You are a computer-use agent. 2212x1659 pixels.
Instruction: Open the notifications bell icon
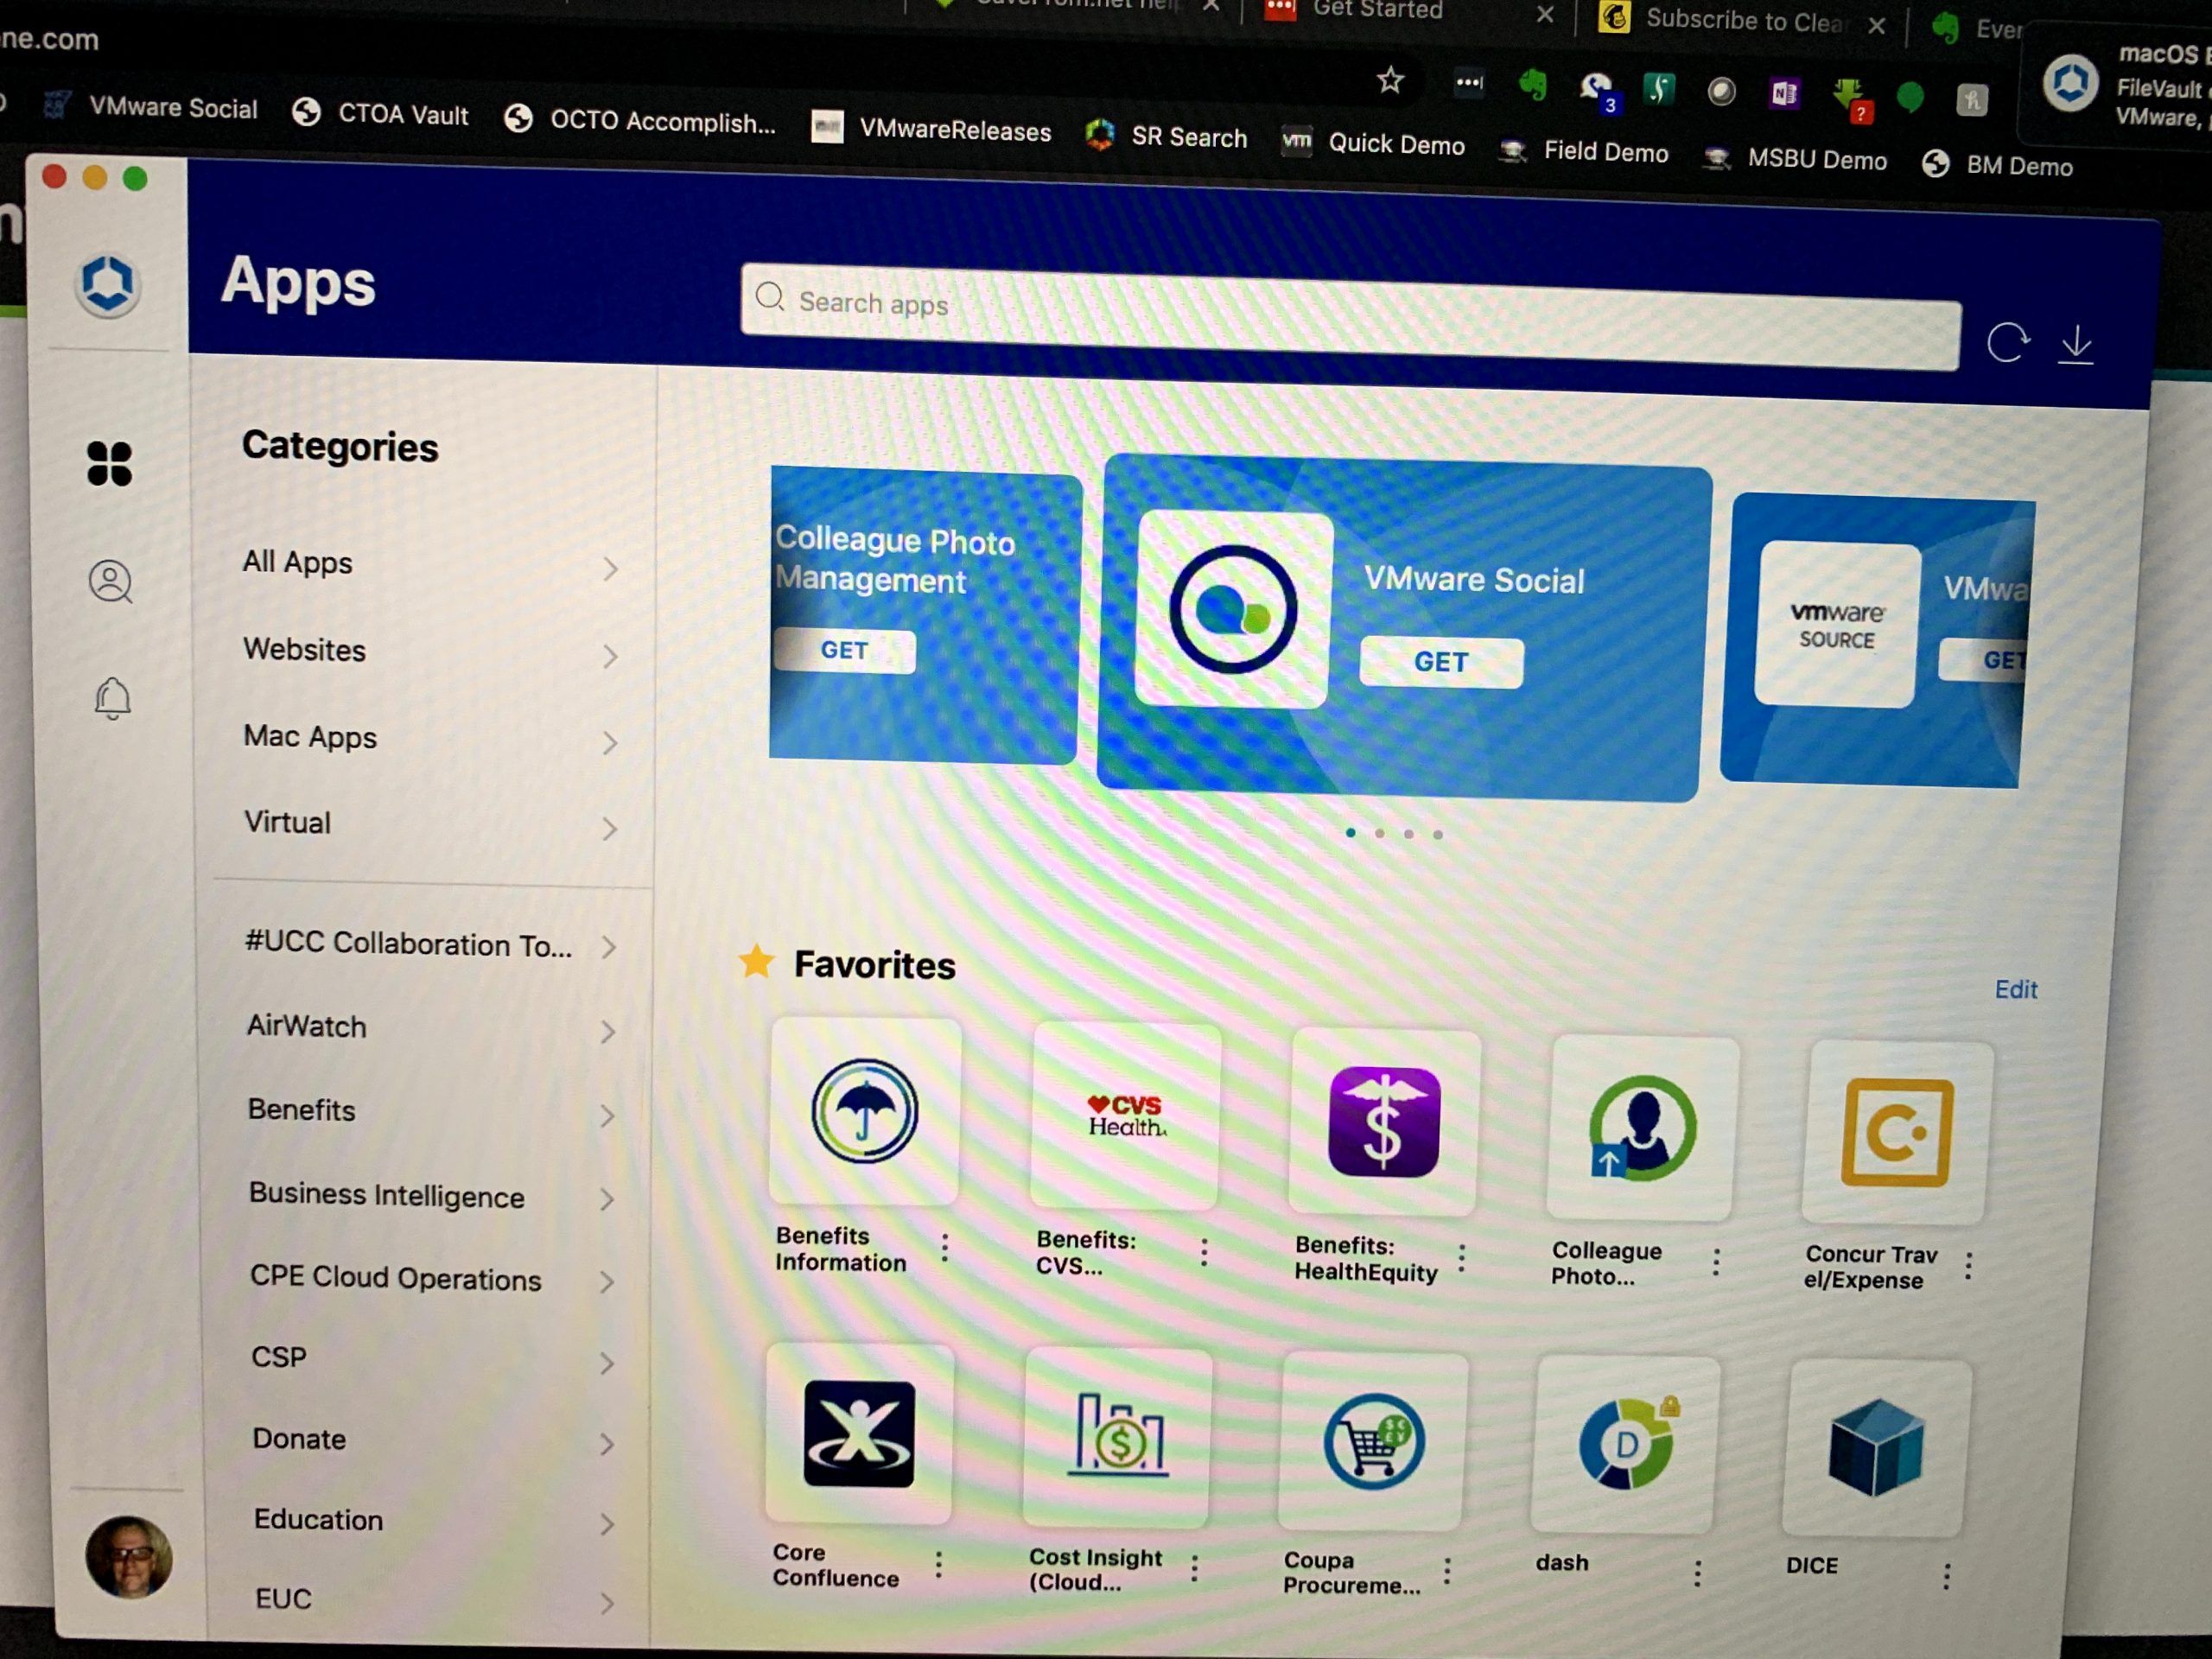pos(113,697)
